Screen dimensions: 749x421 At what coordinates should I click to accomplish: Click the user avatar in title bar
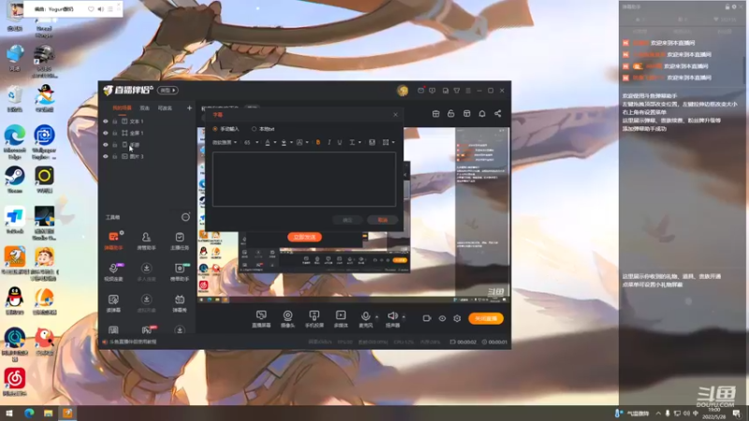[x=403, y=90]
